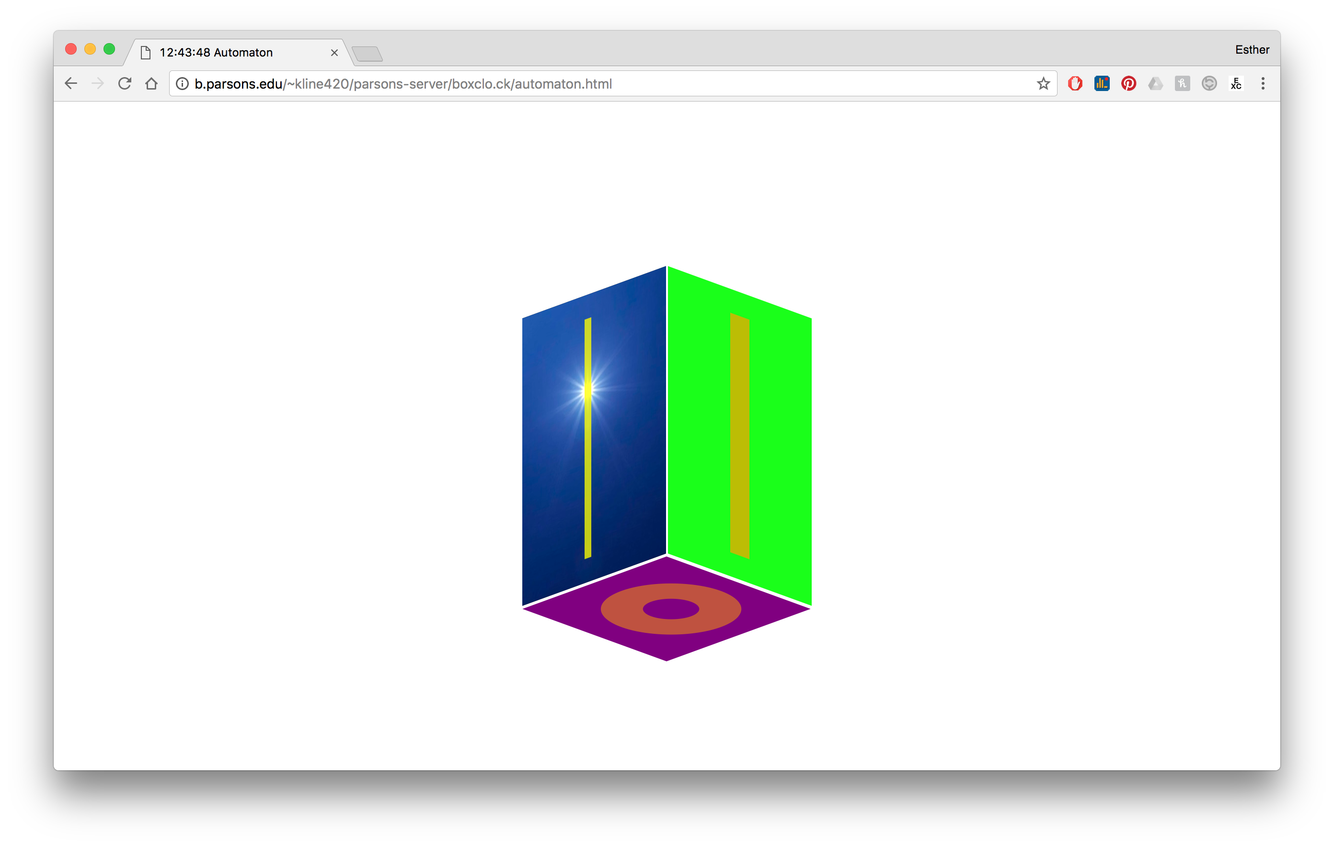
Task: View site information icon in address bar
Action: click(182, 84)
